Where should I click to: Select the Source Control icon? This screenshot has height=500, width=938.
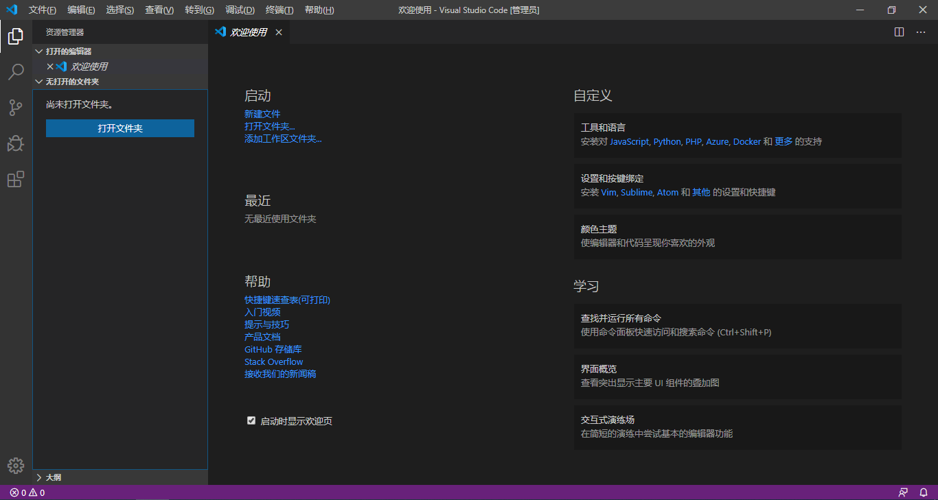coord(16,108)
